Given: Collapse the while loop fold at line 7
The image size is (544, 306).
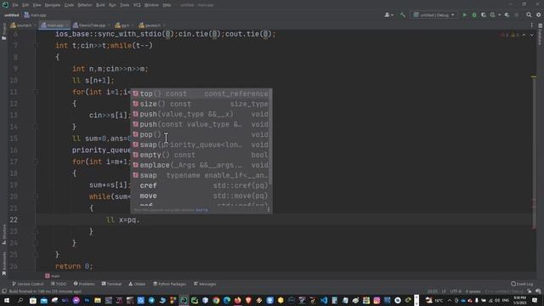Looking at the screenshot, I should click(x=36, y=45).
